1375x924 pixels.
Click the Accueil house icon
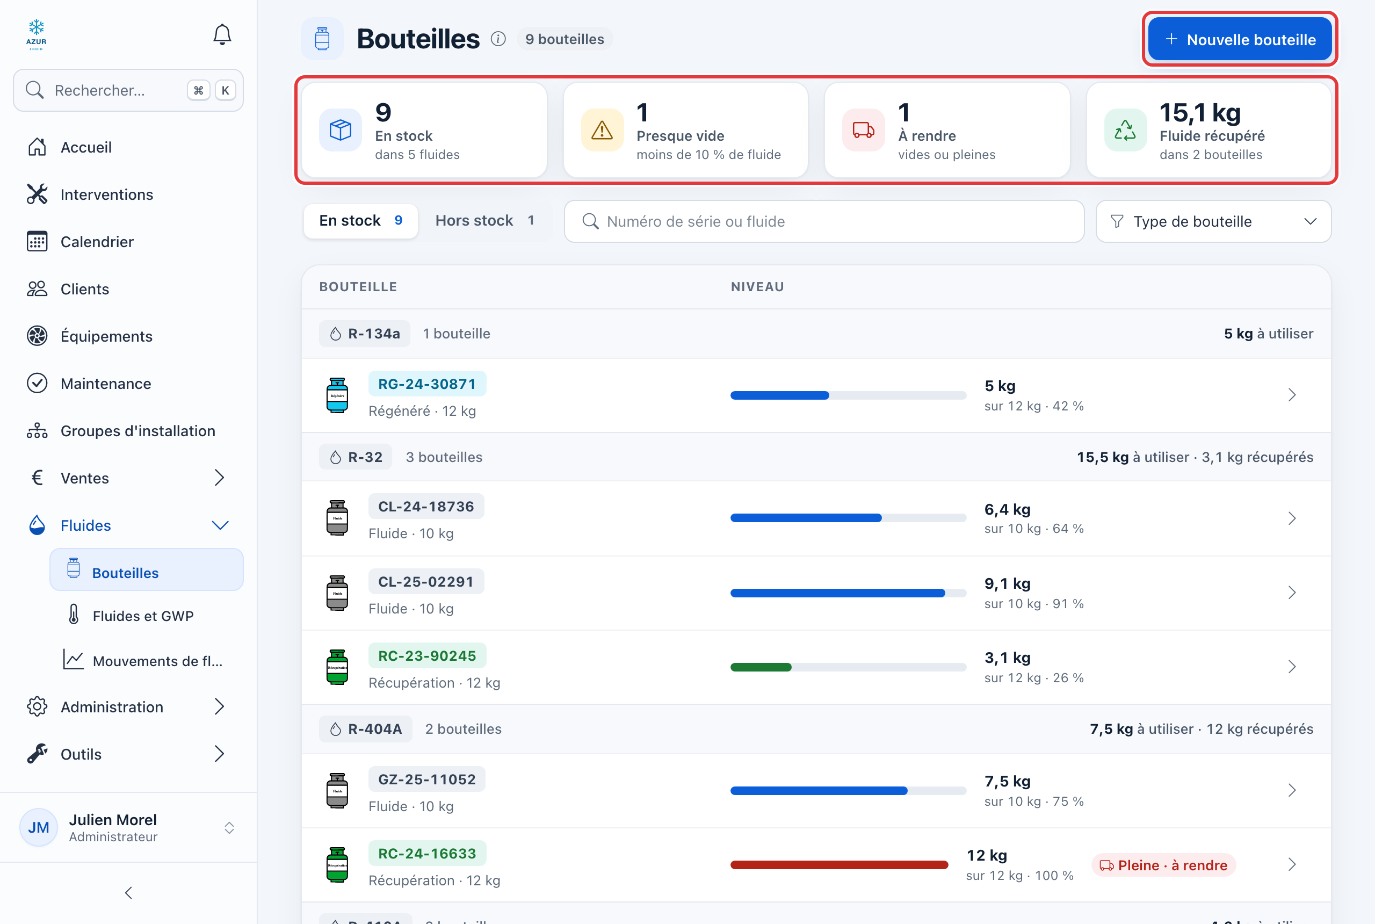click(37, 147)
